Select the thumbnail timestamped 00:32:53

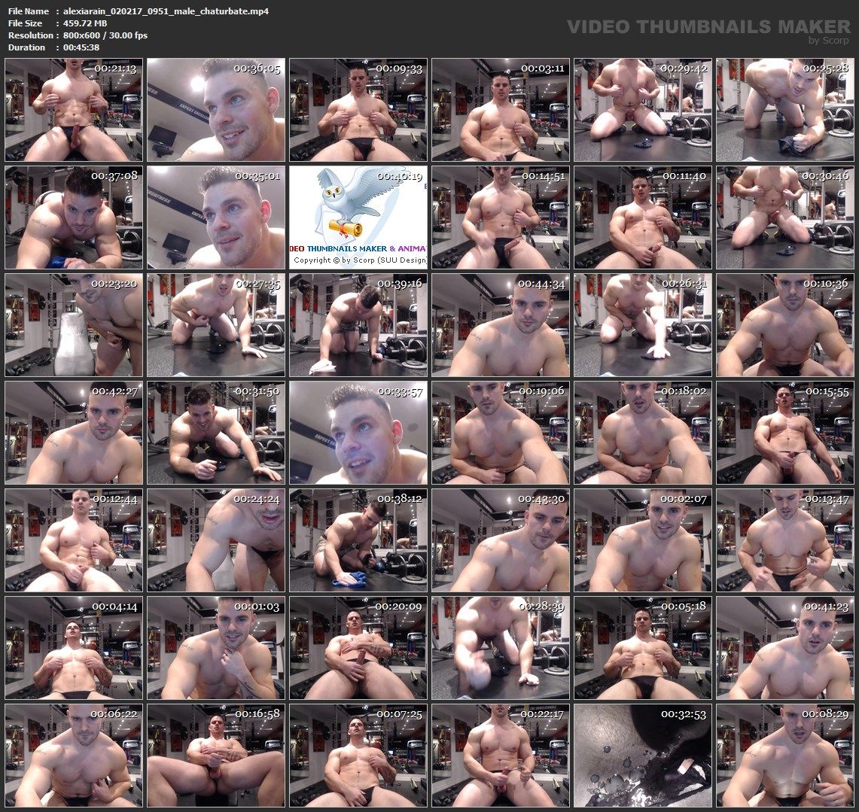642,756
